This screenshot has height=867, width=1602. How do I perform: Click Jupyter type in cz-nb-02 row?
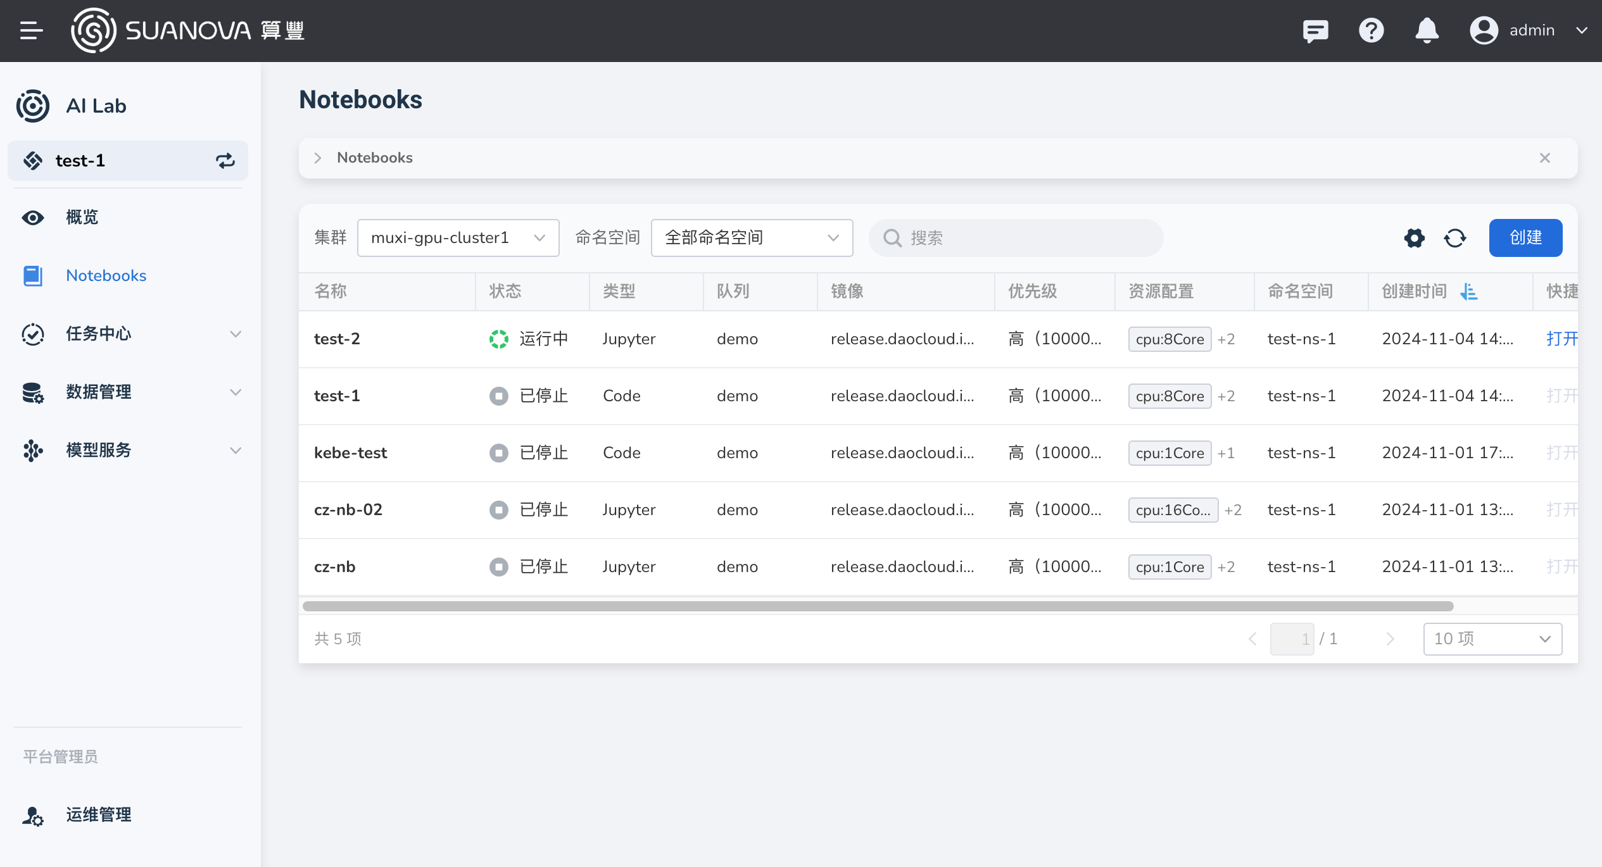click(x=629, y=510)
